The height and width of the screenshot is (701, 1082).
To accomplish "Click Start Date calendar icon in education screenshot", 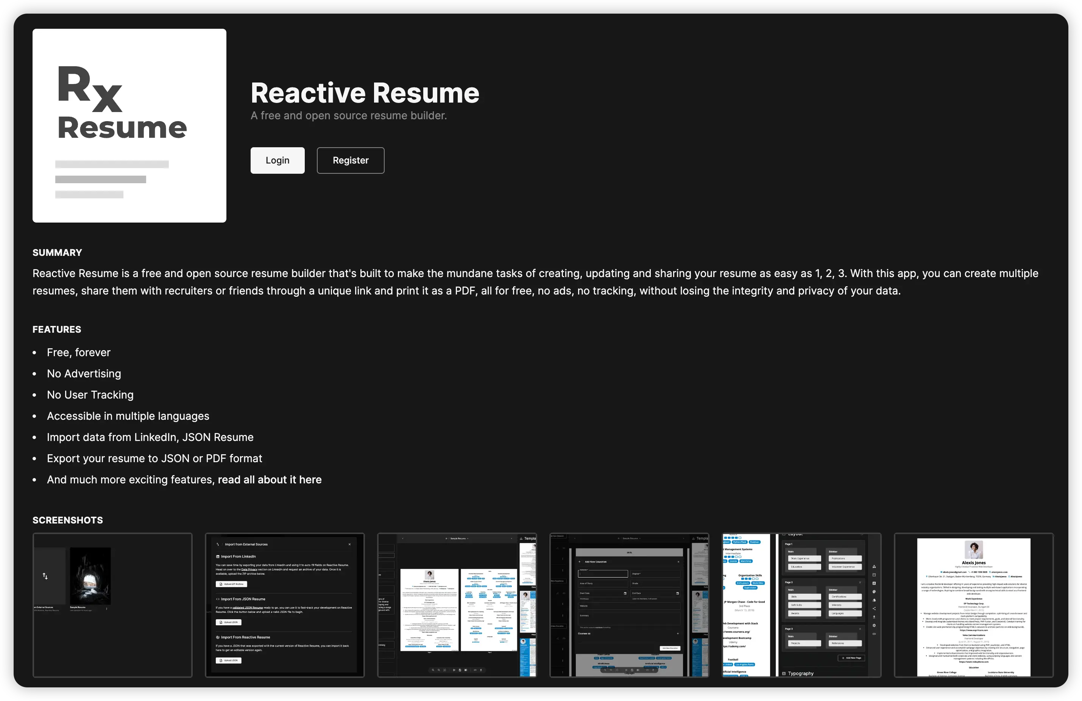I will (x=625, y=593).
